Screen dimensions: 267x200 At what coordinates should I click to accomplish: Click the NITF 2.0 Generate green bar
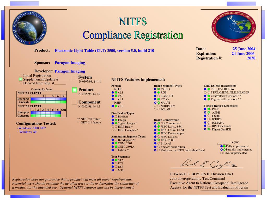[46, 116]
